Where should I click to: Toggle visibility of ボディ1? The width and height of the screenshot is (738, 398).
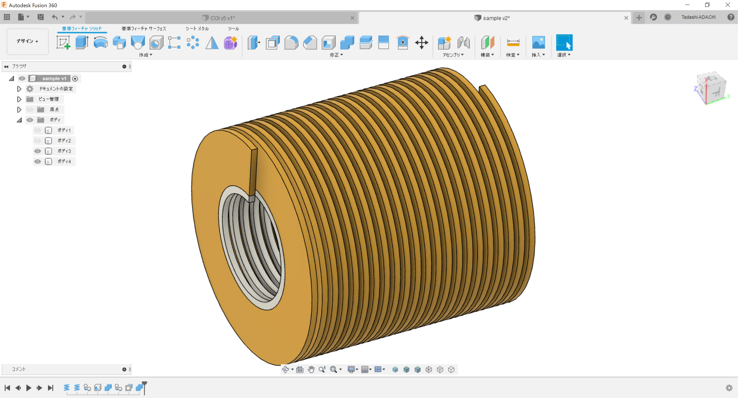pos(37,130)
